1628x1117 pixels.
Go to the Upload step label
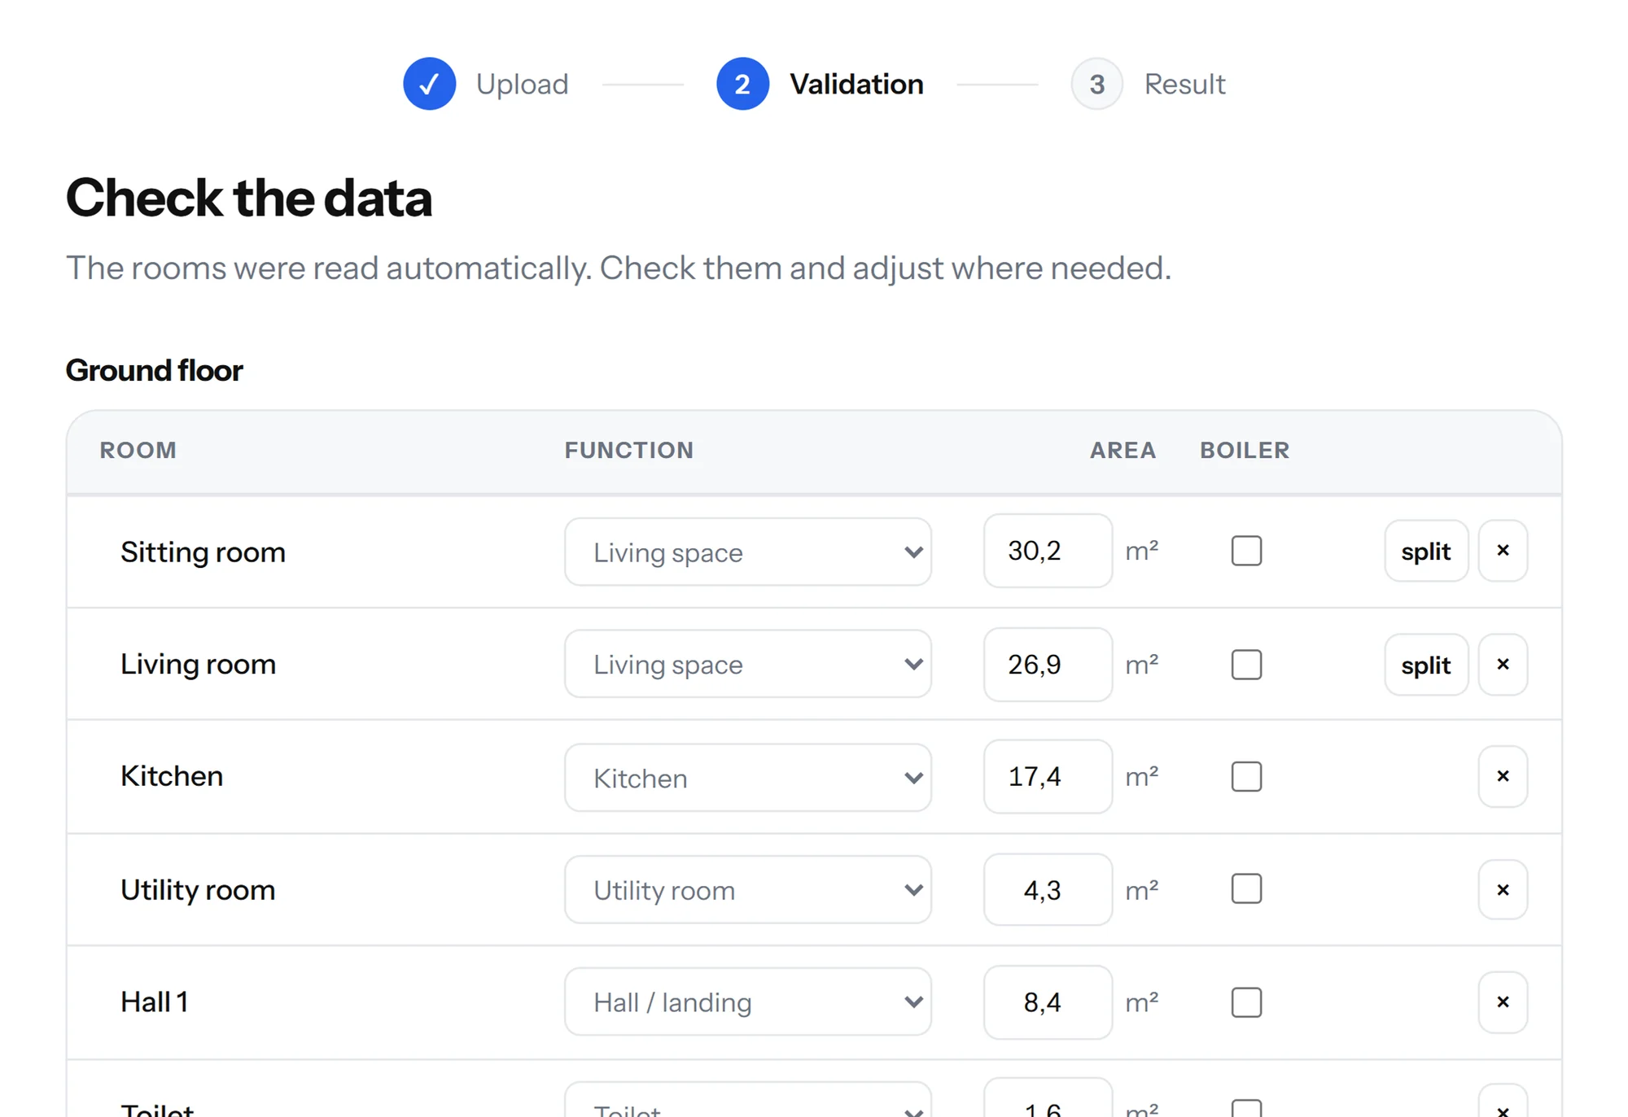[x=522, y=84]
